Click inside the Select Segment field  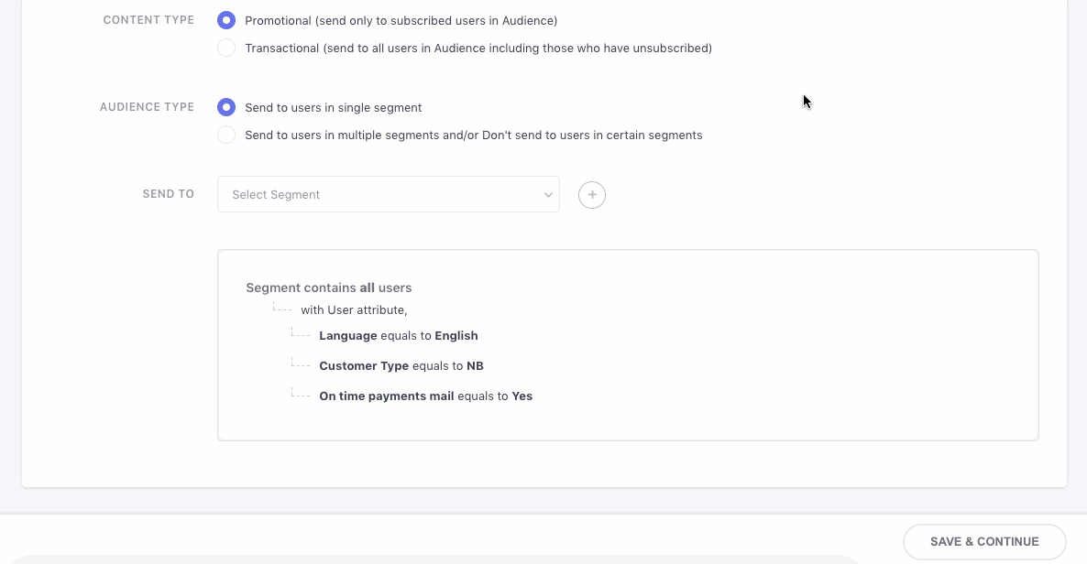[367, 194]
